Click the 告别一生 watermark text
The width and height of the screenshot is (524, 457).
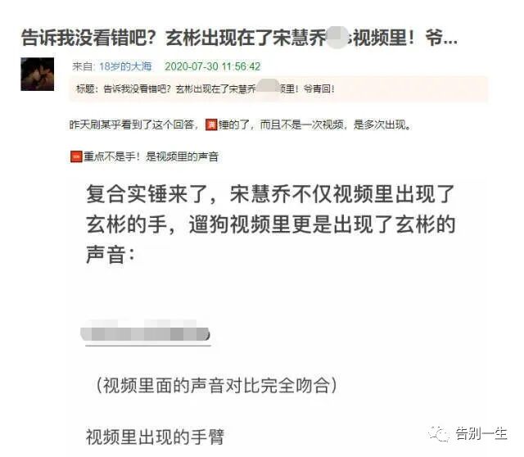[x=481, y=434]
